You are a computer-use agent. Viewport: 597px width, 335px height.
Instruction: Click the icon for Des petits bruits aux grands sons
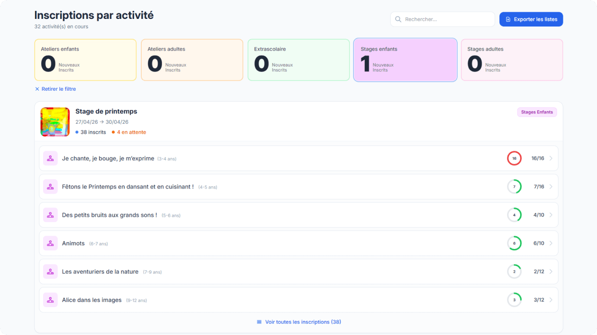click(x=50, y=215)
